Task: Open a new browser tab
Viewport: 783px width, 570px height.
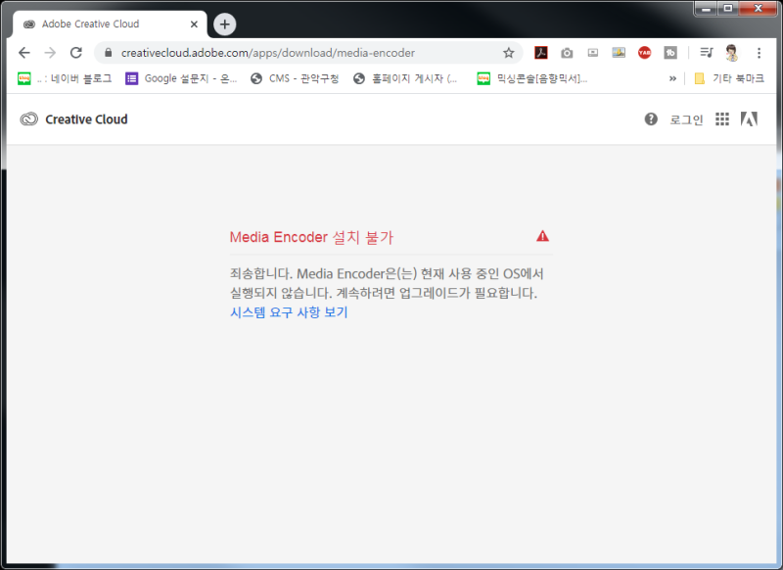Action: coord(225,24)
